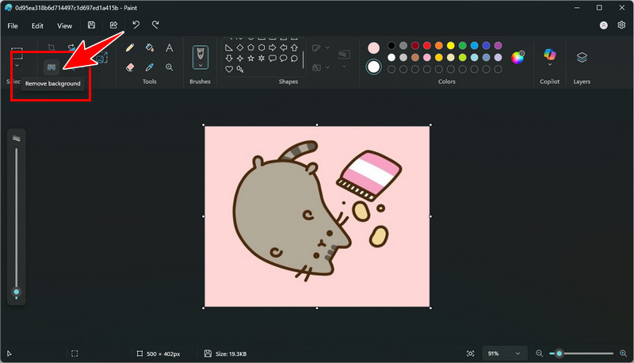Undo the last action
This screenshot has width=634, height=363.
tap(136, 25)
